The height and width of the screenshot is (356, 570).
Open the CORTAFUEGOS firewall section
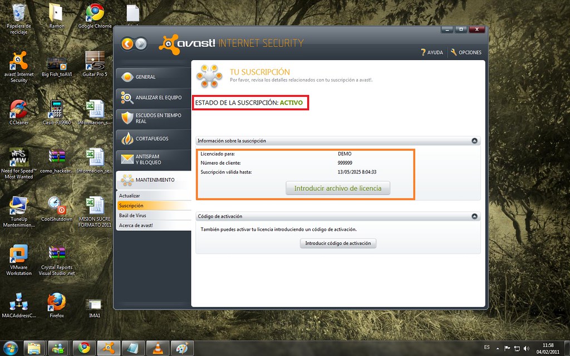tap(154, 139)
